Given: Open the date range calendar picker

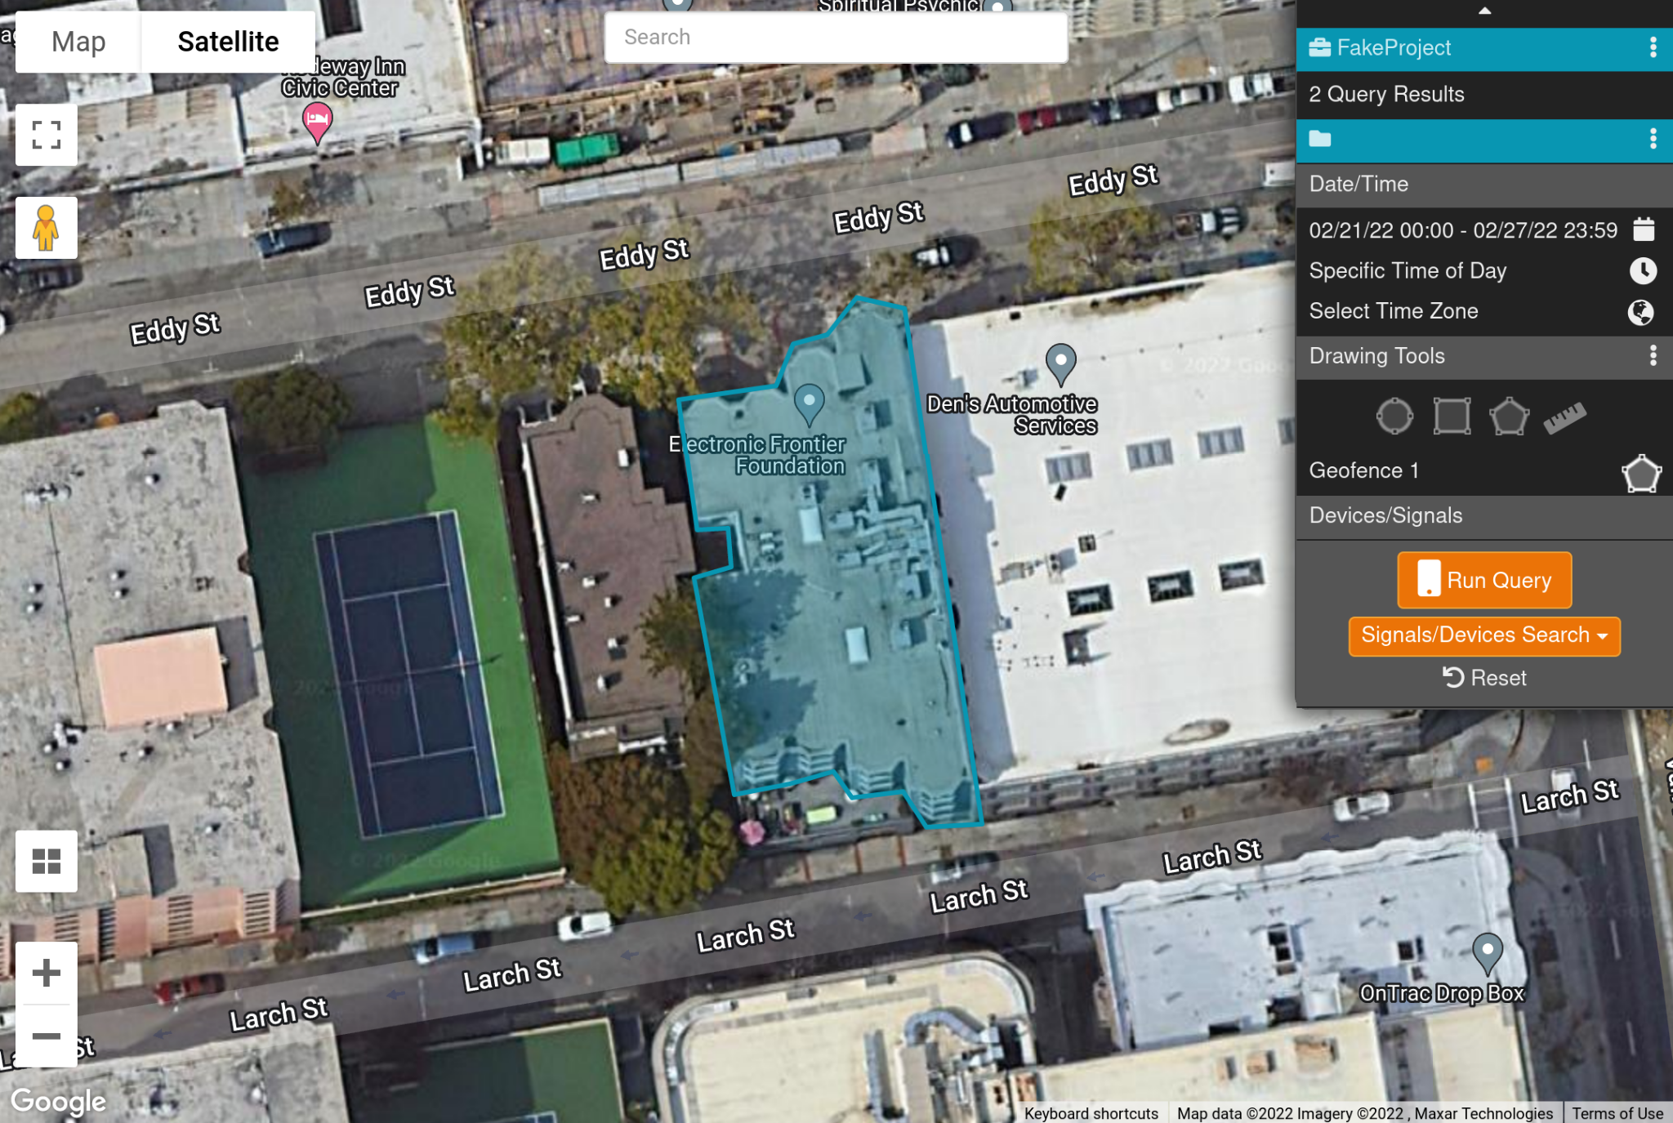Looking at the screenshot, I should [1644, 230].
